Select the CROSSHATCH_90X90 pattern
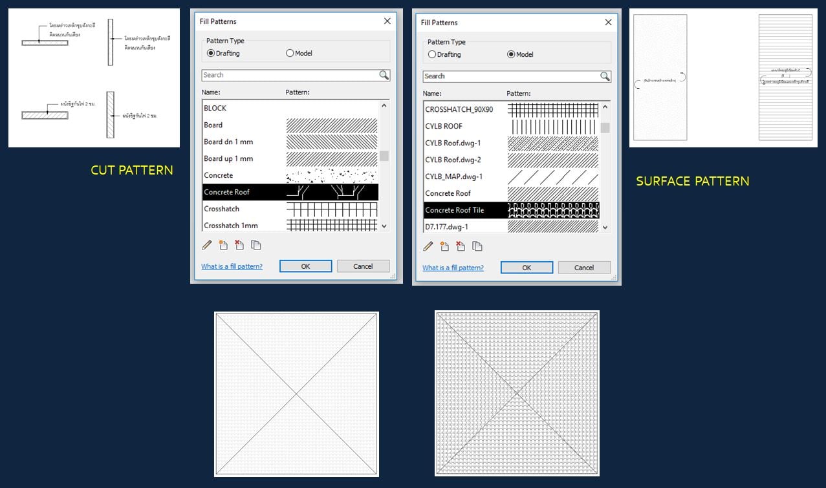The height and width of the screenshot is (488, 826). coord(512,109)
